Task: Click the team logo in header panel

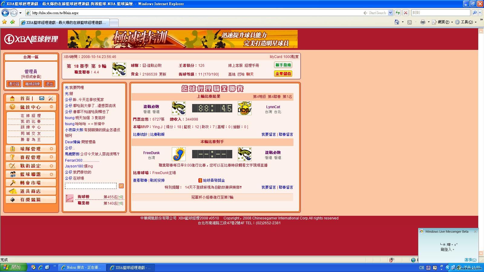Action: click(x=119, y=69)
